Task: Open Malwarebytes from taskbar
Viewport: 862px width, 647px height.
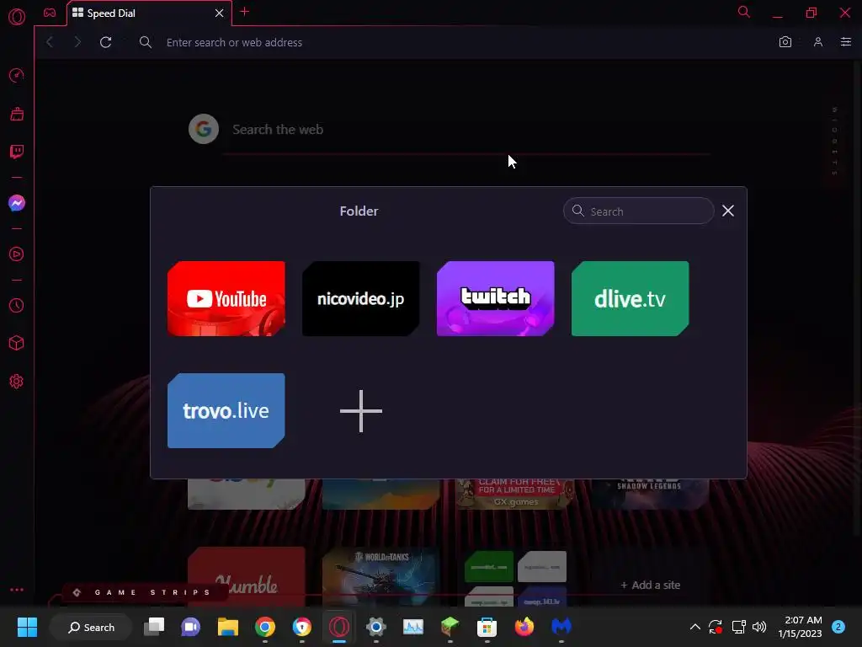Action: click(561, 627)
